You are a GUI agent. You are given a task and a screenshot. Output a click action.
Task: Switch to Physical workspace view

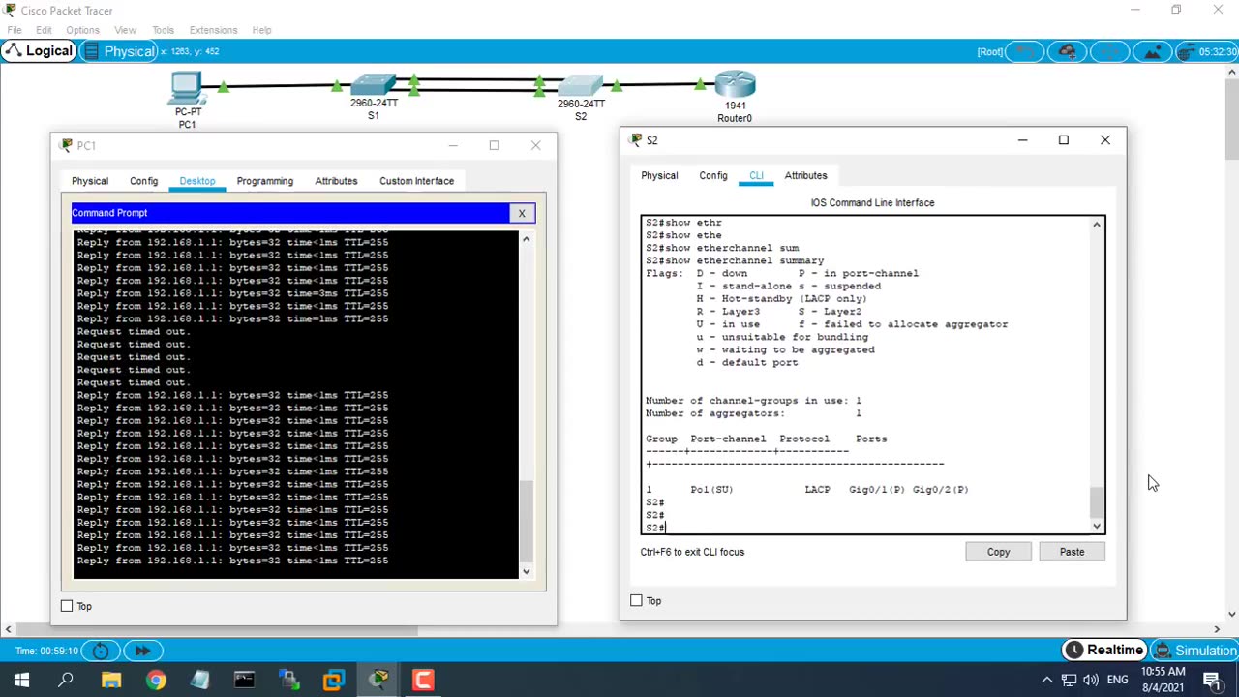119,51
